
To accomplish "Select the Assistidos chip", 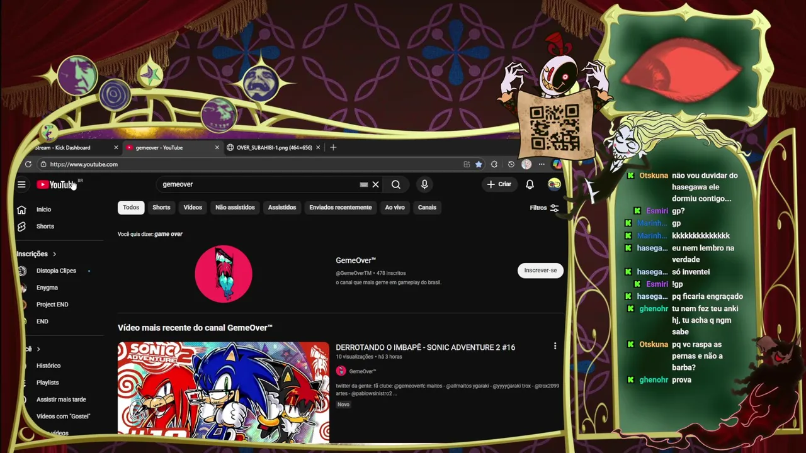I will [x=281, y=208].
